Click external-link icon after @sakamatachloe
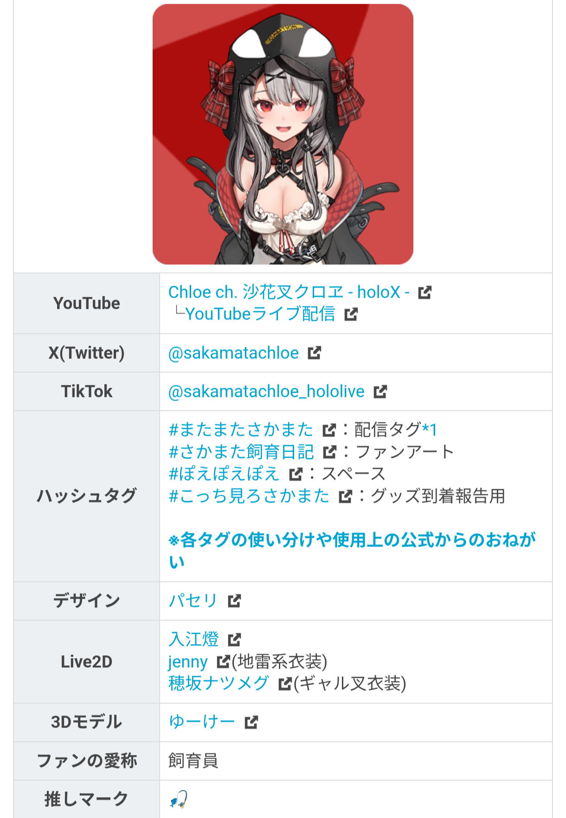This screenshot has width=566, height=818. [315, 353]
